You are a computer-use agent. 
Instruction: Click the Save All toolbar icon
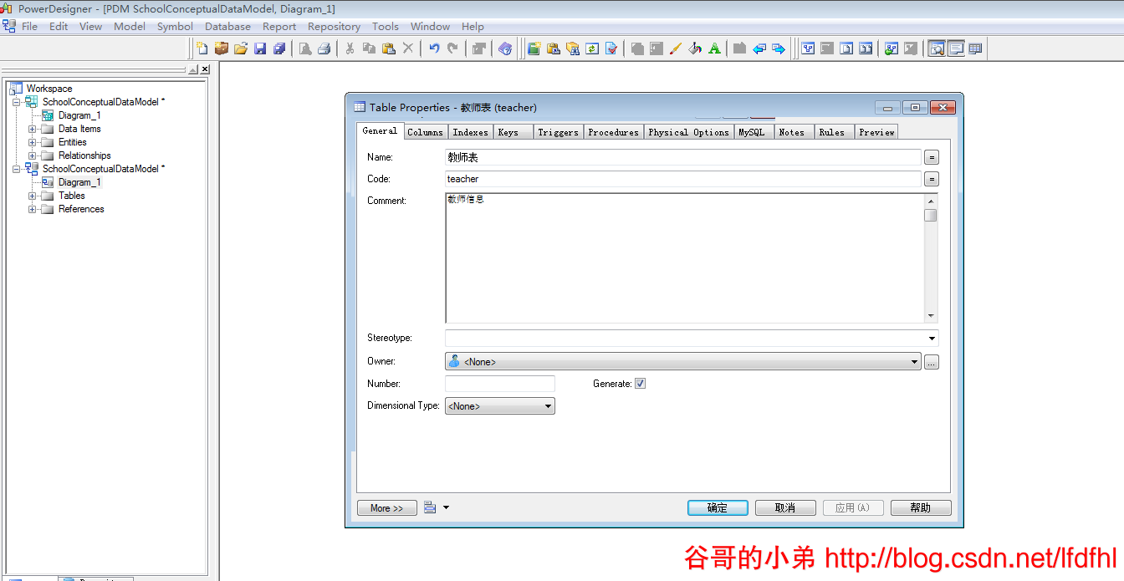pos(279,48)
